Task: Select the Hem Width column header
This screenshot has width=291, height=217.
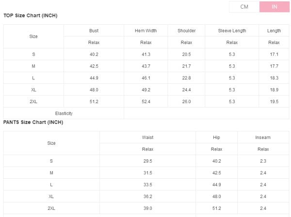Action: (145, 31)
